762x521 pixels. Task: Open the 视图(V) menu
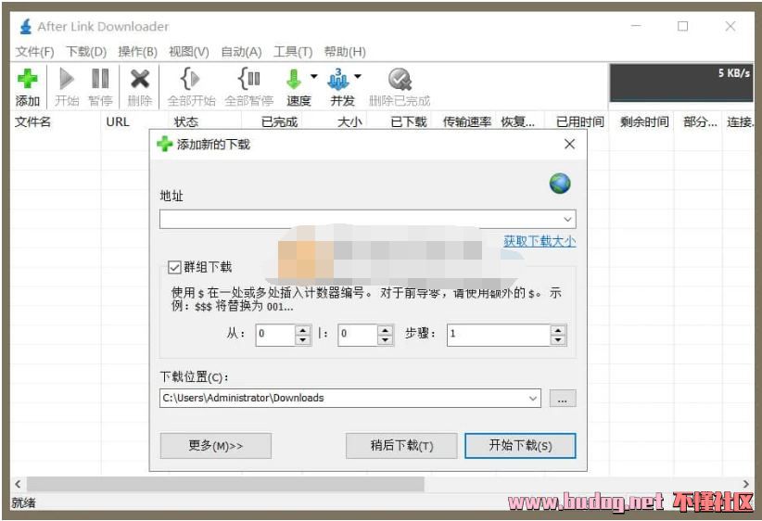click(x=188, y=52)
